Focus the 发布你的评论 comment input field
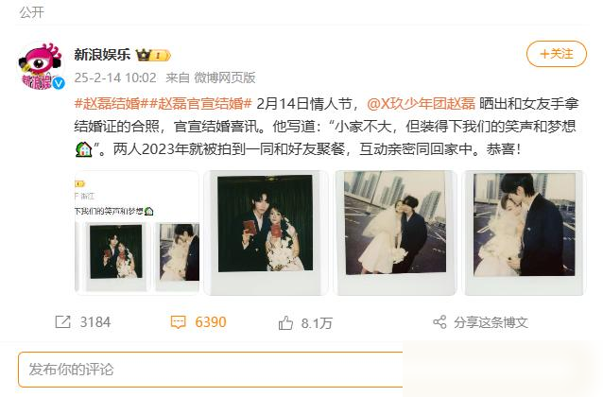This screenshot has height=397, width=603. tap(211, 370)
